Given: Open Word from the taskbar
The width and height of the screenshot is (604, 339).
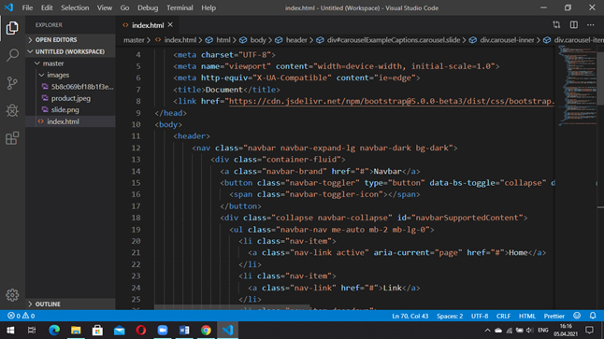Looking at the screenshot, I should click(x=184, y=331).
